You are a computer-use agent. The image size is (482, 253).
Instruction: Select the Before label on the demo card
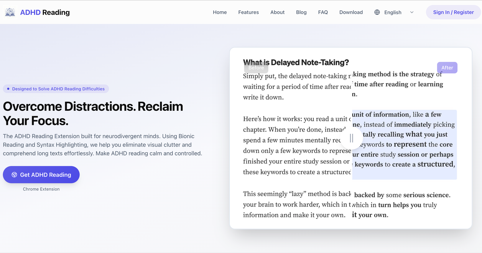[256, 67]
